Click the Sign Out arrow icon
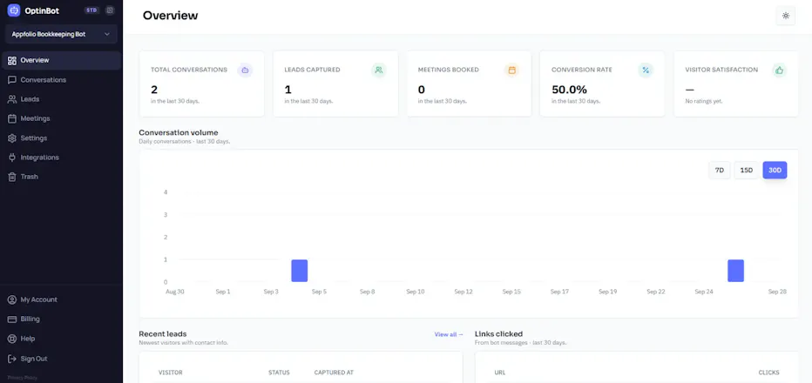812x383 pixels. 12,359
